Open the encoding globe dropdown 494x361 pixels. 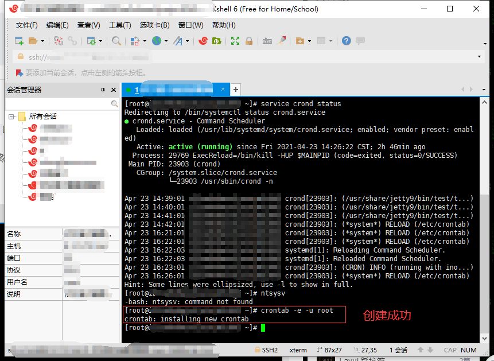click(x=157, y=41)
